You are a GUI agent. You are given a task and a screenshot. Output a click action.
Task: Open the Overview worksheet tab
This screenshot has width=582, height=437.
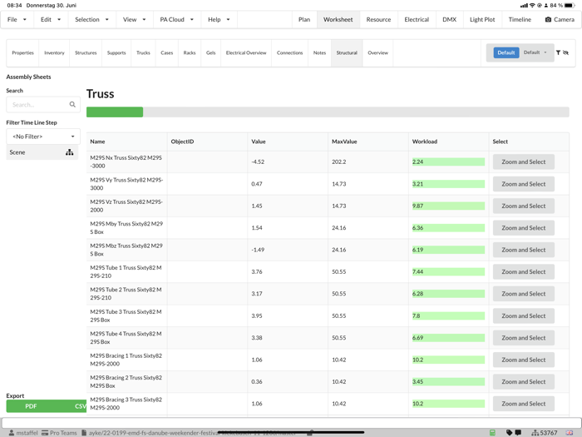click(377, 52)
